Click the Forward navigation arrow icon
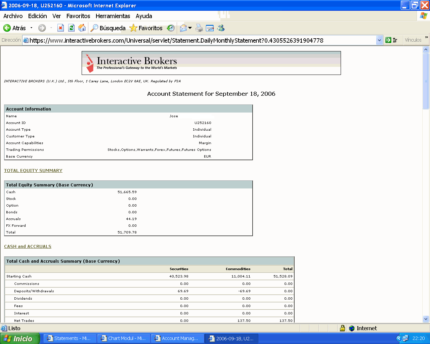430x344 pixels. [x=42, y=28]
